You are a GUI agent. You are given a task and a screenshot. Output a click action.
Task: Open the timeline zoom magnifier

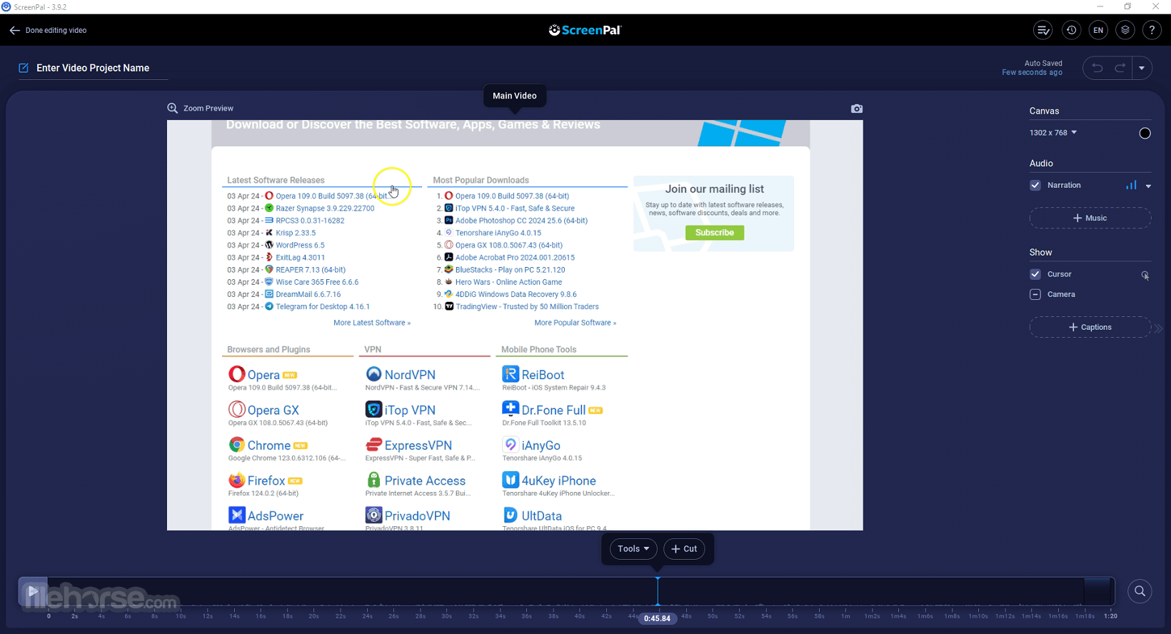pos(1140,591)
